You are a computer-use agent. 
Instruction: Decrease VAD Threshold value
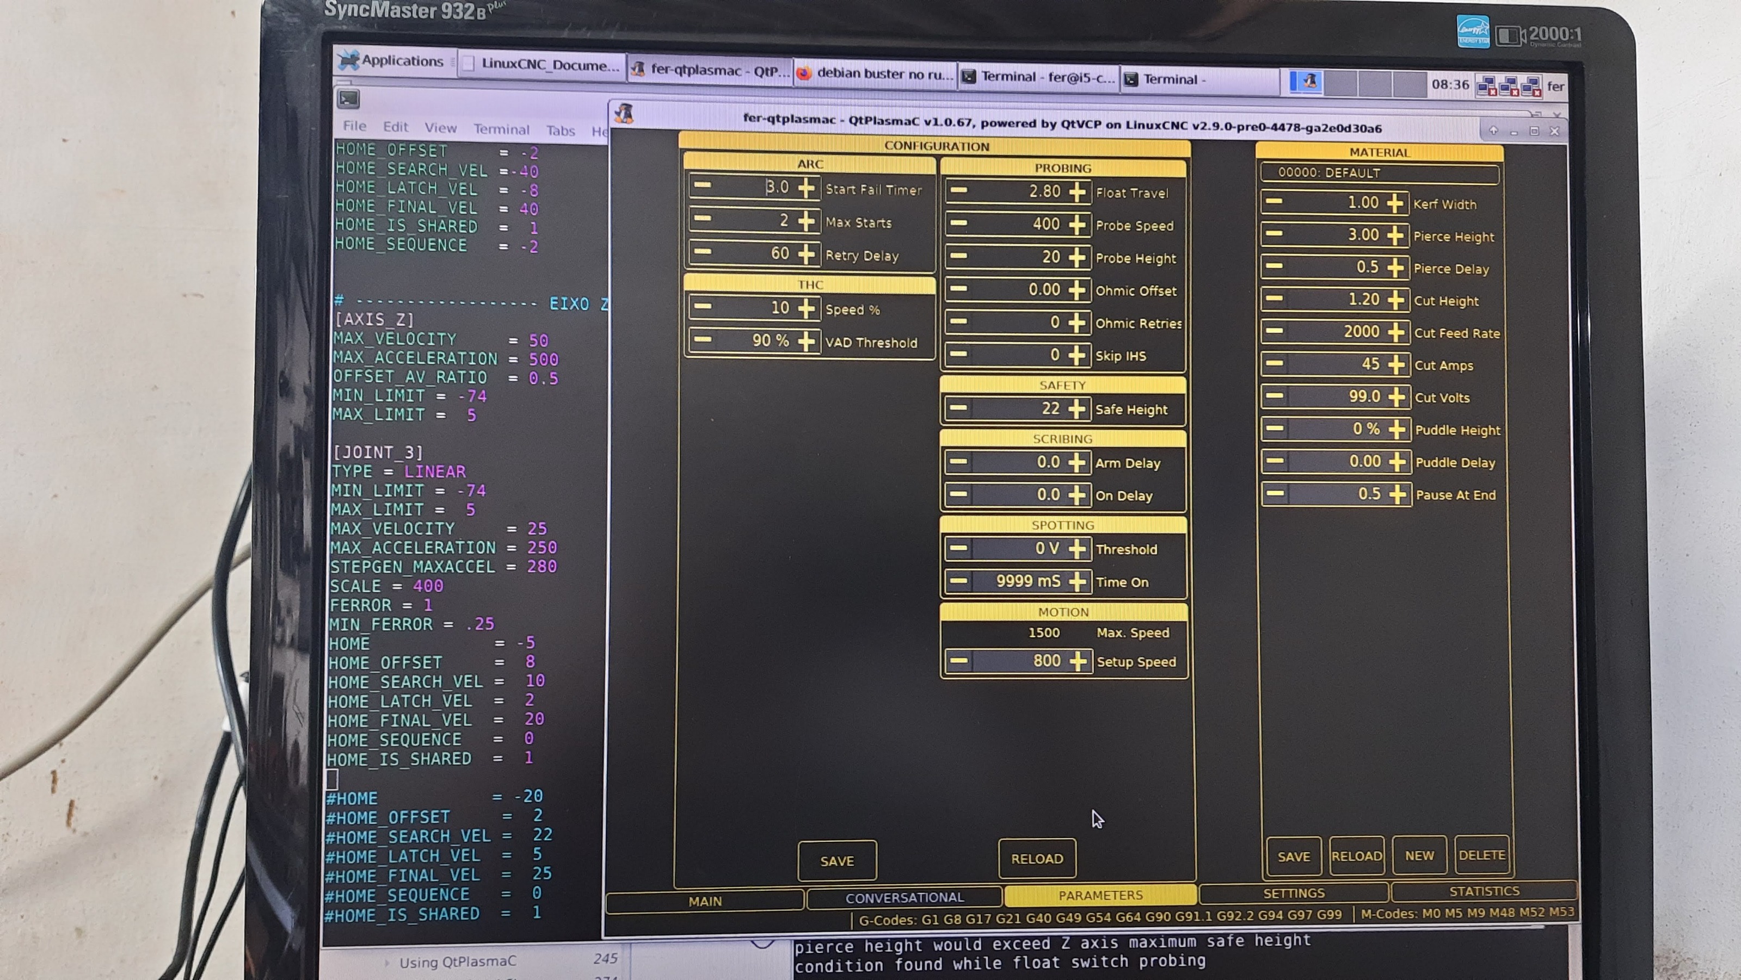703,339
